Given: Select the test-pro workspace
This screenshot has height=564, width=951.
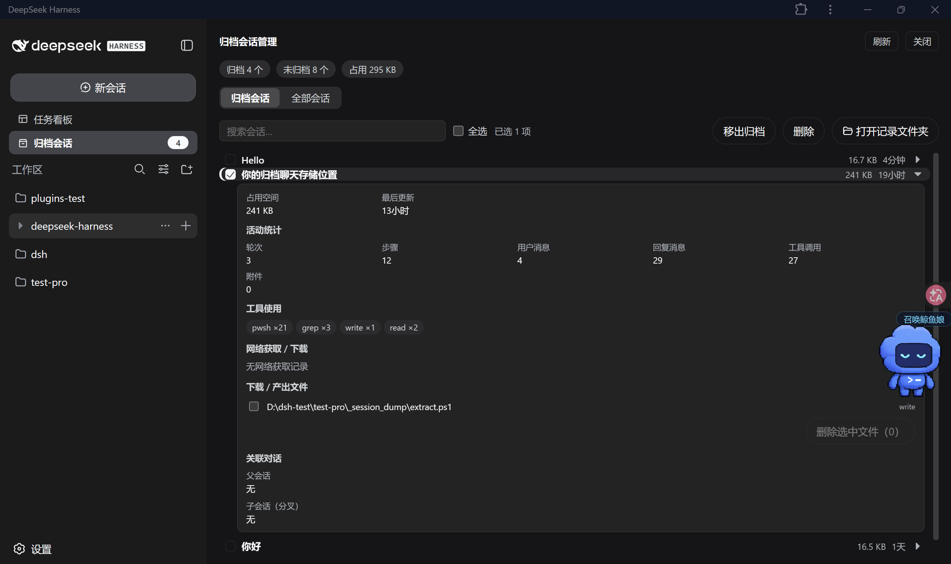Looking at the screenshot, I should click(103, 282).
